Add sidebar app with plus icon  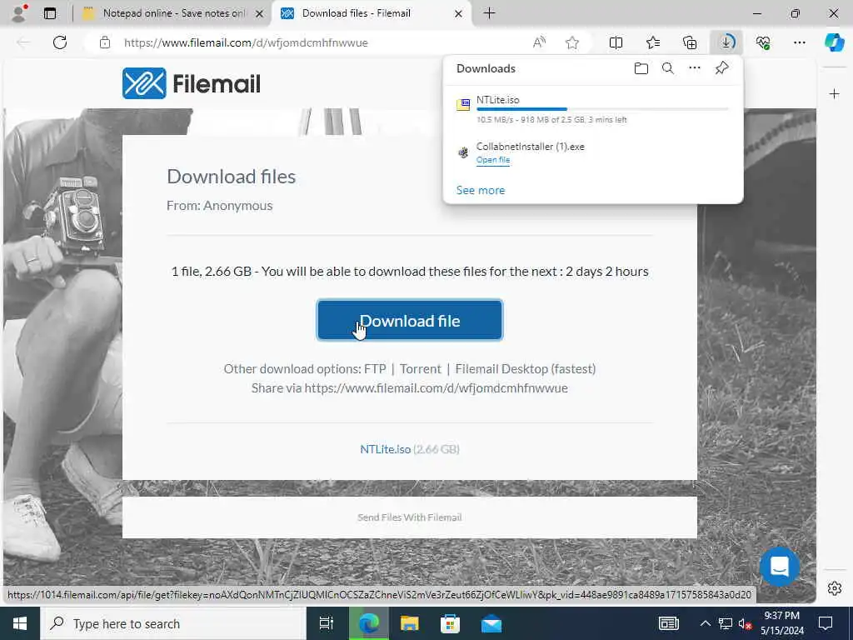[x=835, y=94]
